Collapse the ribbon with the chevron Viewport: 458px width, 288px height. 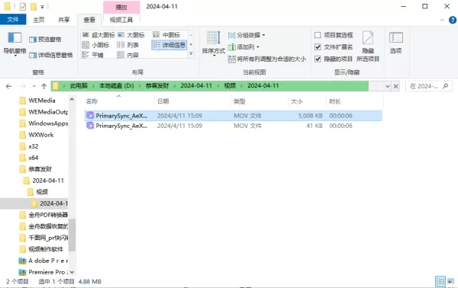(442, 20)
